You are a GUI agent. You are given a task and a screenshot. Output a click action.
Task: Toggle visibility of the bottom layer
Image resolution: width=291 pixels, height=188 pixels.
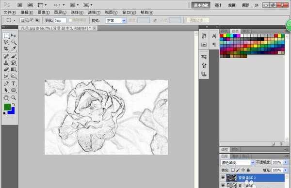223,185
